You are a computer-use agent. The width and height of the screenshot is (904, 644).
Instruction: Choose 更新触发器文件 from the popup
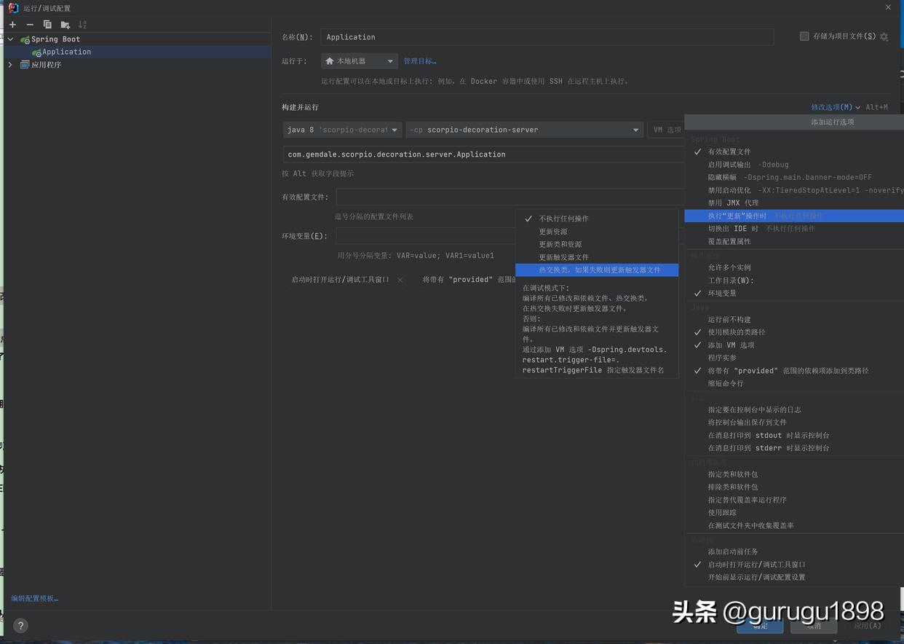565,256
